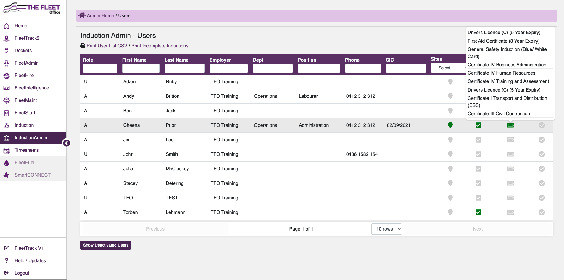
Task: Click the Phone filter input
Action: [x=363, y=68]
